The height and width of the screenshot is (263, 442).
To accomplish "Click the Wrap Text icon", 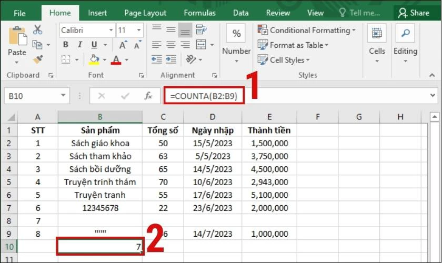I will coord(201,29).
